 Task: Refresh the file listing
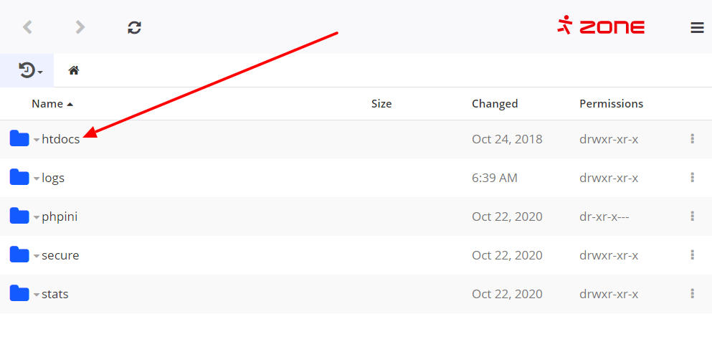point(134,27)
